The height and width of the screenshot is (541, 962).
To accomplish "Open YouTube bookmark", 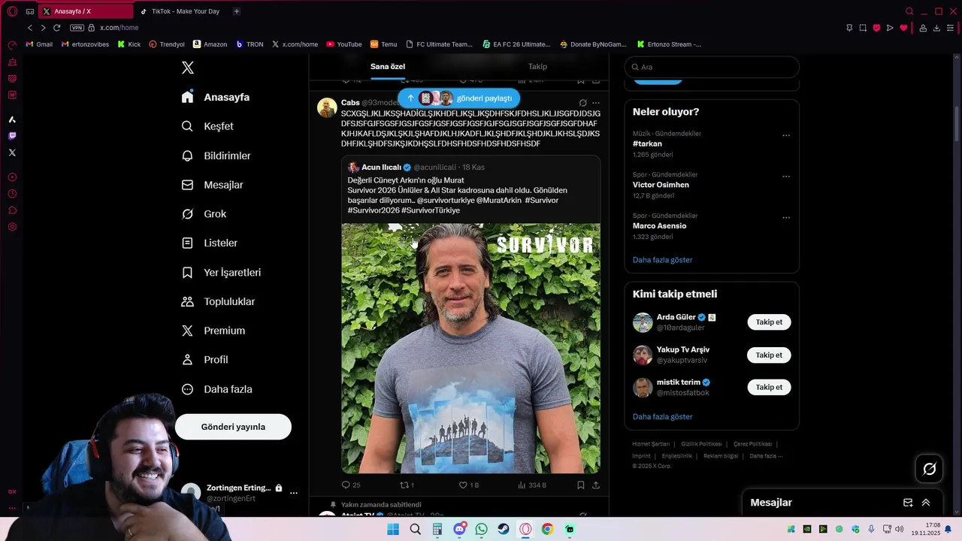I will (343, 44).
